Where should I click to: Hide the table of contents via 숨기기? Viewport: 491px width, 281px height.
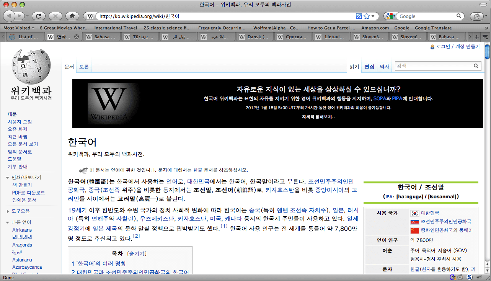click(x=137, y=253)
